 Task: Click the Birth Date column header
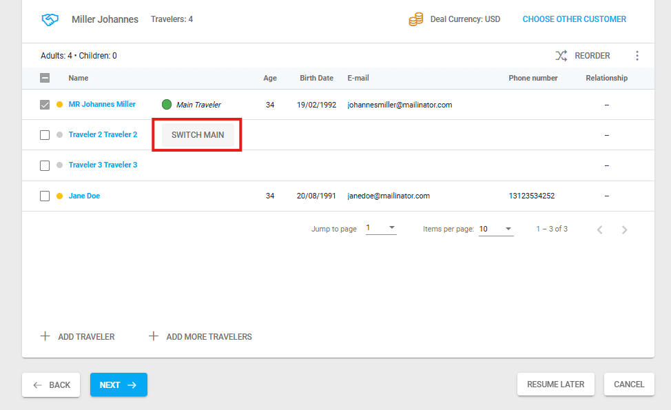click(x=316, y=79)
